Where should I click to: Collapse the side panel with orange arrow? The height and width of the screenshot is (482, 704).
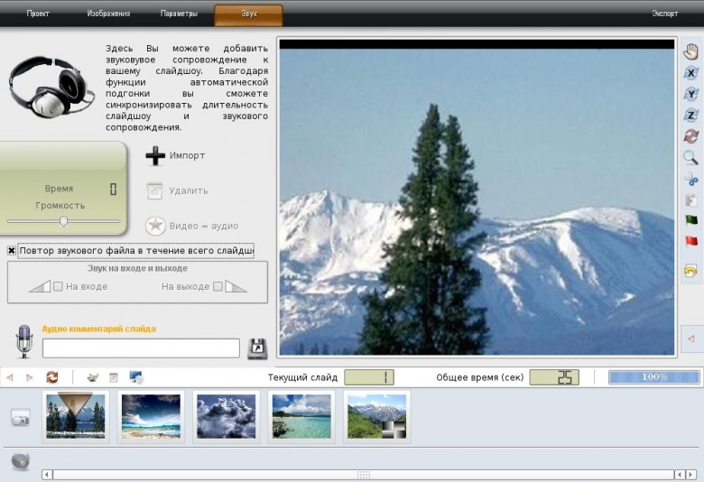coord(691,338)
